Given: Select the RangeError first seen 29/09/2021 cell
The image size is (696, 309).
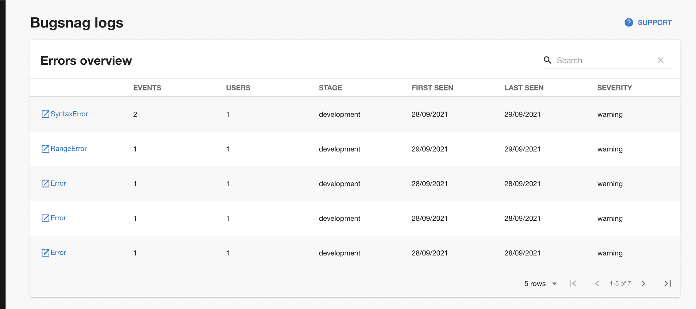Looking at the screenshot, I should pyautogui.click(x=430, y=149).
